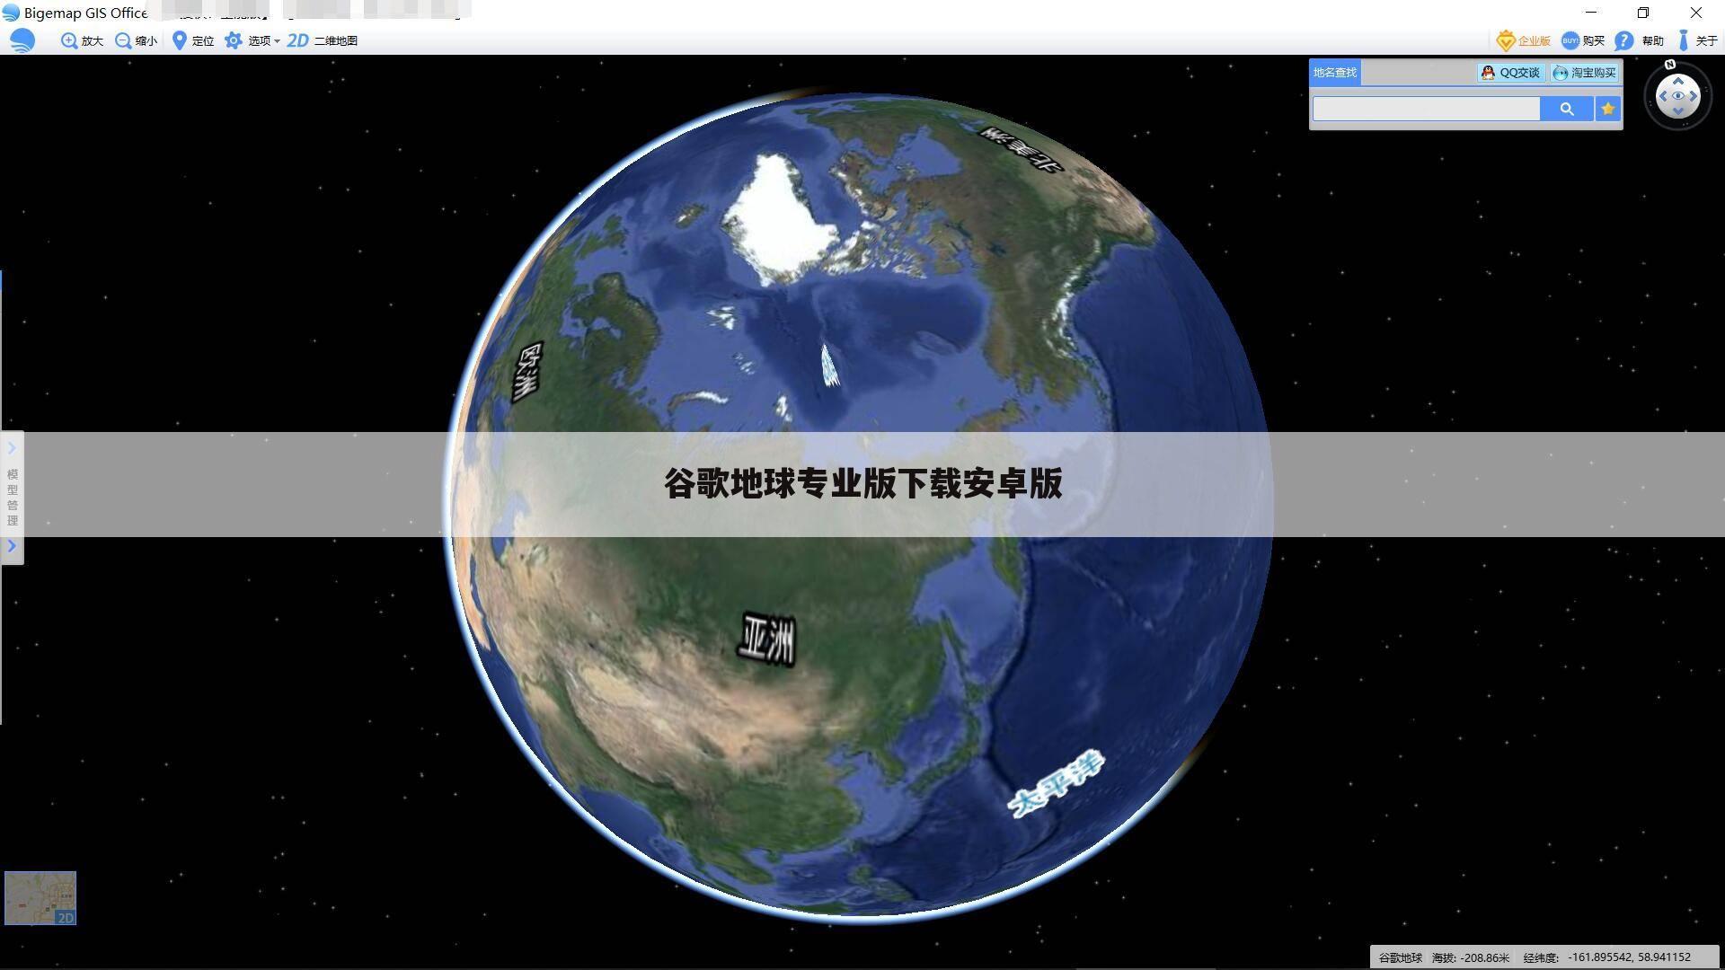Click the 购买 buy button
The width and height of the screenshot is (1725, 970).
pos(1583,40)
